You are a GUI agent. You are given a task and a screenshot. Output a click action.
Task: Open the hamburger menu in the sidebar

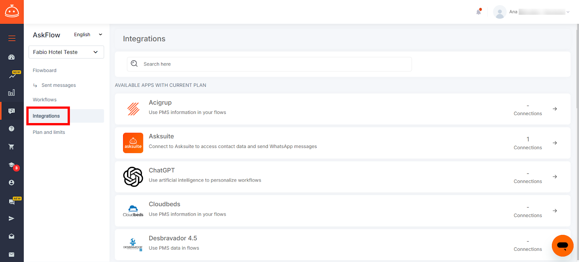(12, 38)
